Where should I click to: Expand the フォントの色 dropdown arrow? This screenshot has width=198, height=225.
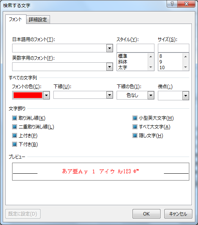coord(47,95)
